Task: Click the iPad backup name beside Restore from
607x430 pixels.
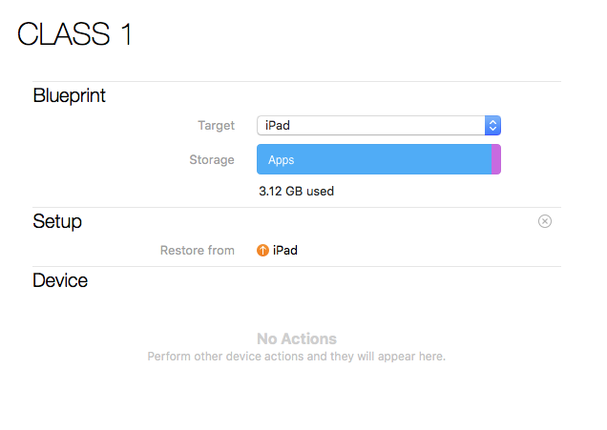Action: click(285, 251)
